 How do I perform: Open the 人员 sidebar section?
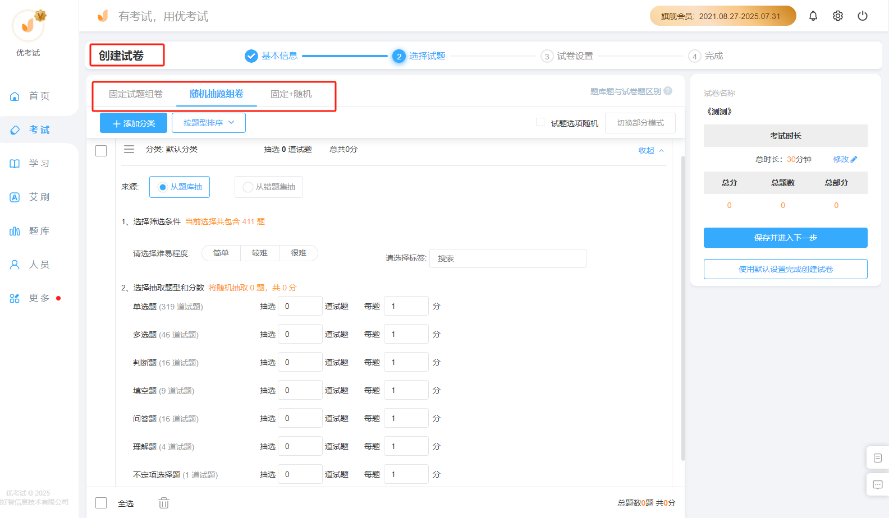[x=39, y=264]
